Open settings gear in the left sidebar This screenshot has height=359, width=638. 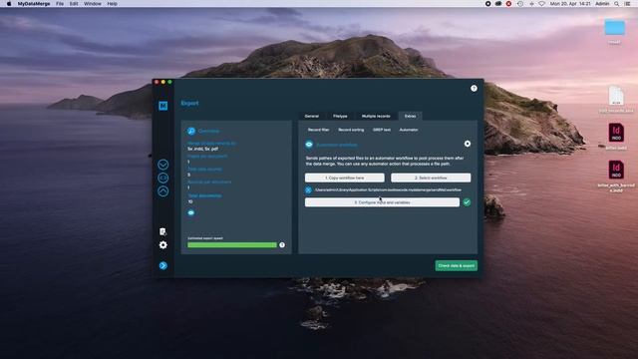pos(162,245)
